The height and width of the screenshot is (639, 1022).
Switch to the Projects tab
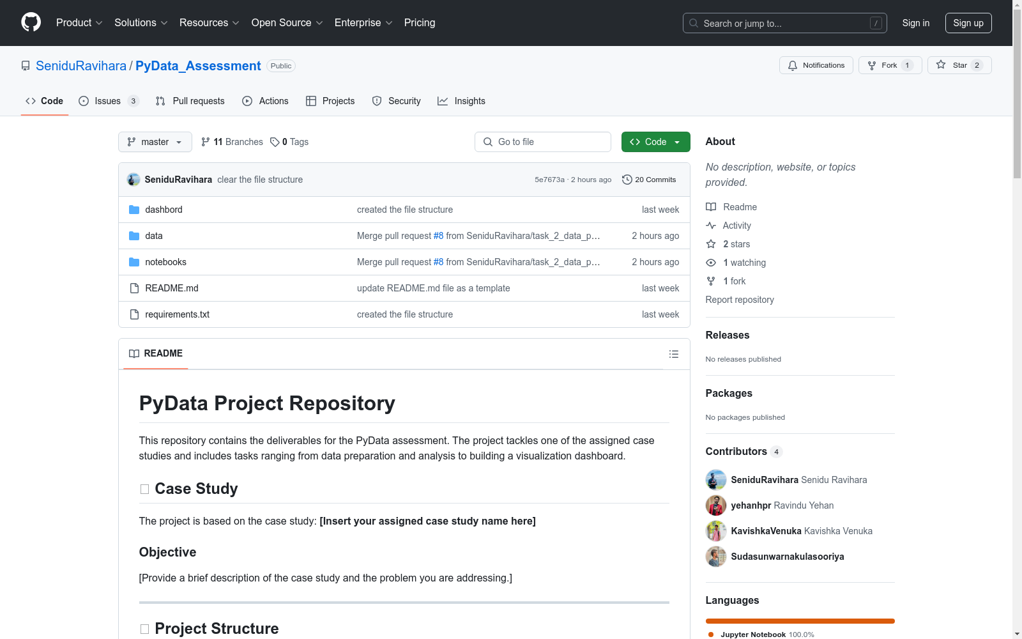[330, 101]
